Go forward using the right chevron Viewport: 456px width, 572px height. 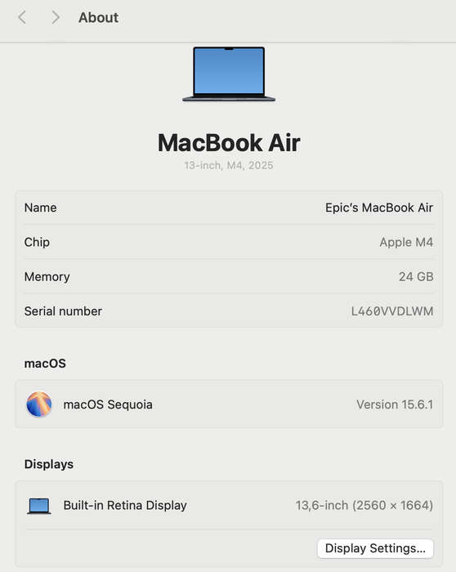[x=56, y=17]
